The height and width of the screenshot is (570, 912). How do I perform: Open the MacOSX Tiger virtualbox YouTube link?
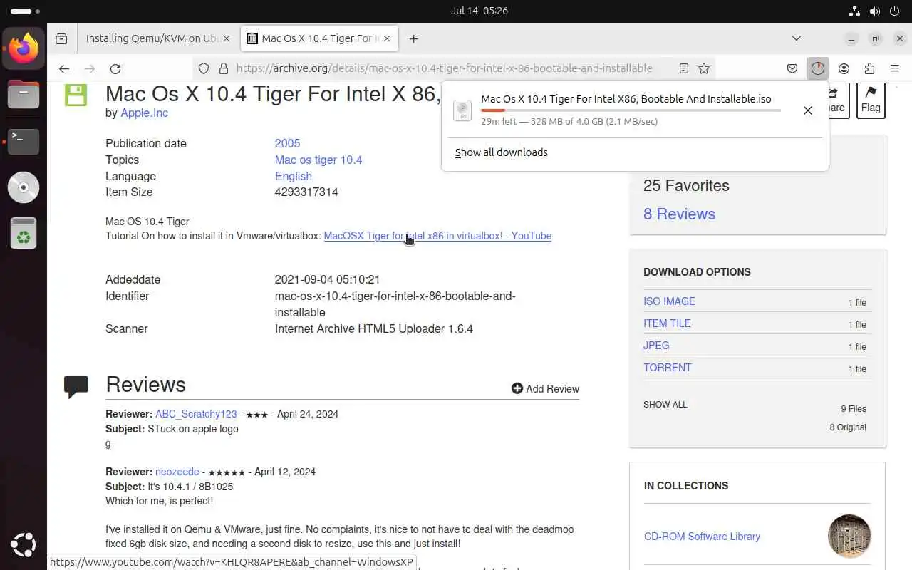click(437, 236)
